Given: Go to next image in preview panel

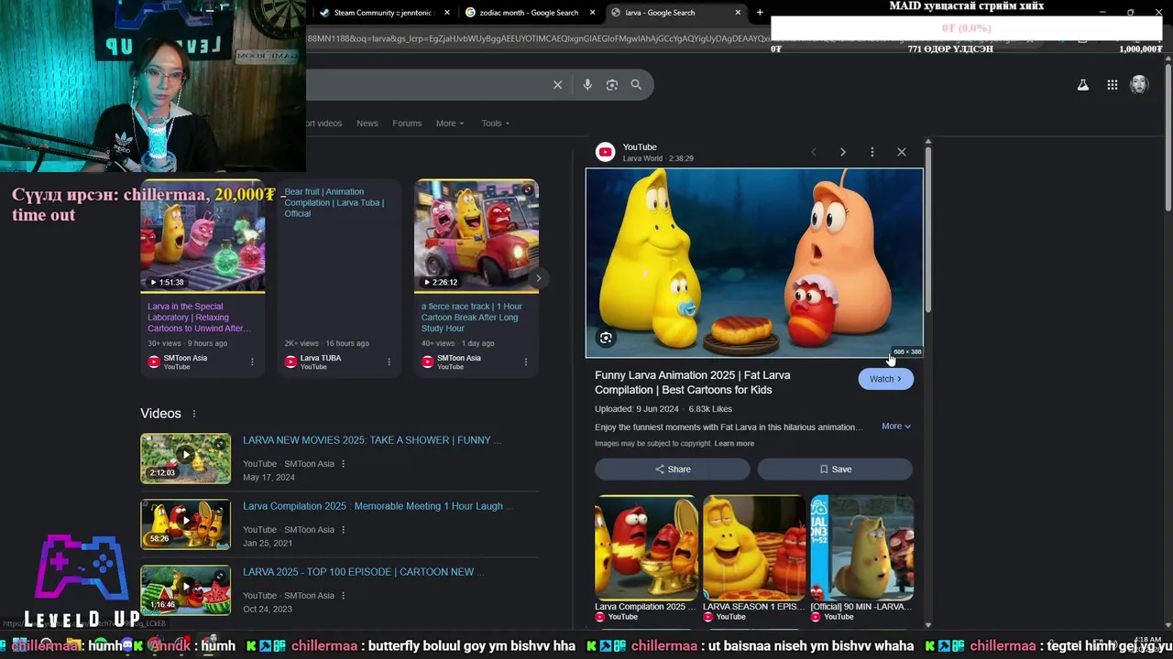Looking at the screenshot, I should pos(843,152).
